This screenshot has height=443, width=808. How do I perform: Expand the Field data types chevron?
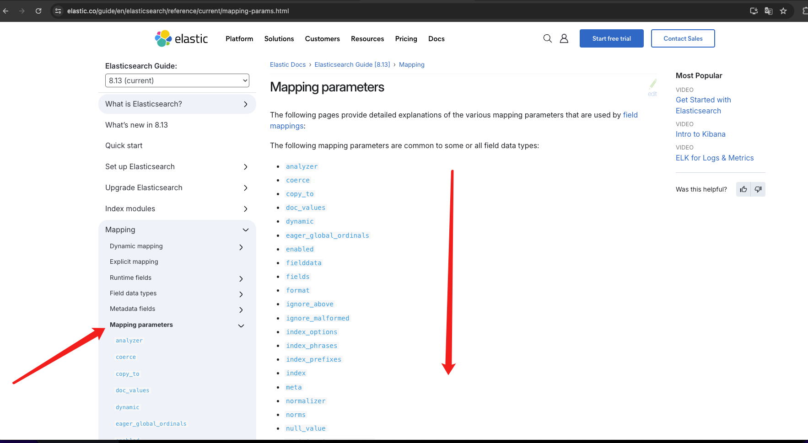pyautogui.click(x=241, y=294)
